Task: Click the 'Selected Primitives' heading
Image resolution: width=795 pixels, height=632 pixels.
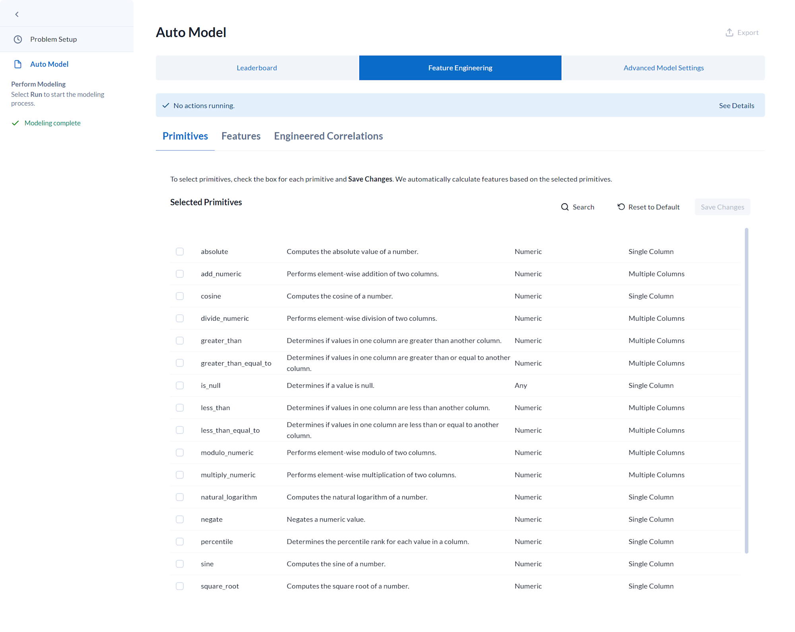Action: point(206,202)
